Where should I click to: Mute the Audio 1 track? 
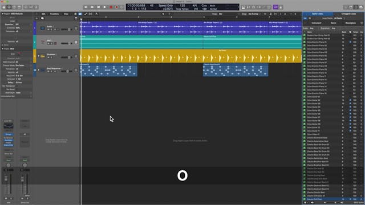(x=48, y=30)
